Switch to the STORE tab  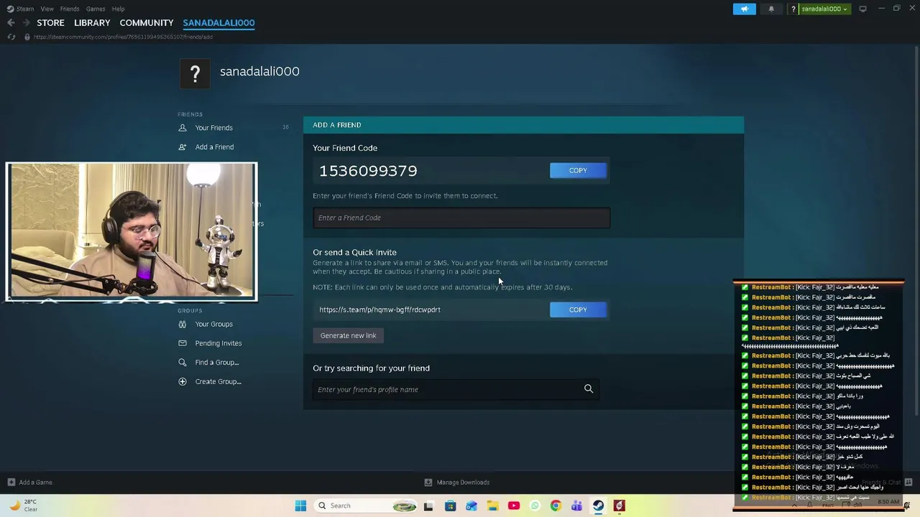50,22
